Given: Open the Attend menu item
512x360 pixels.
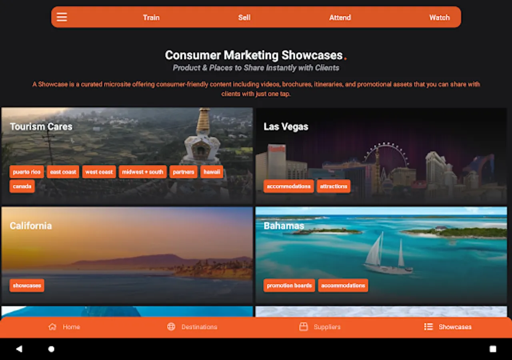Looking at the screenshot, I should pos(340,18).
